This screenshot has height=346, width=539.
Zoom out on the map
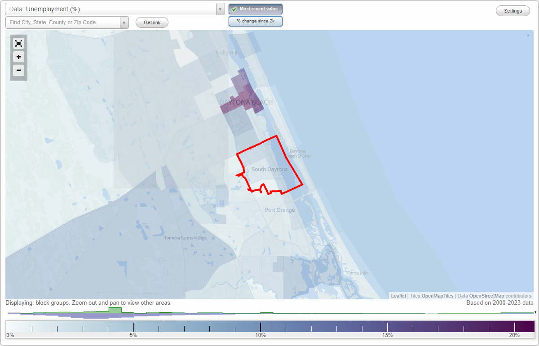tap(18, 70)
